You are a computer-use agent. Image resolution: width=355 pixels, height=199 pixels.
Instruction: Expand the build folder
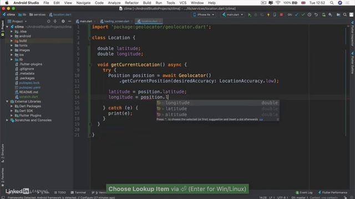(x=12, y=41)
